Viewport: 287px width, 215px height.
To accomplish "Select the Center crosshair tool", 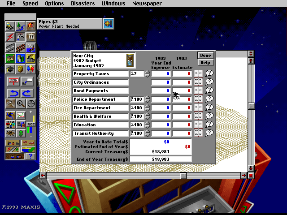I will pos(31,104).
